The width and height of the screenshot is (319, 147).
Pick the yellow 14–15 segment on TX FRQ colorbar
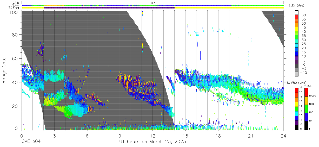(297, 104)
